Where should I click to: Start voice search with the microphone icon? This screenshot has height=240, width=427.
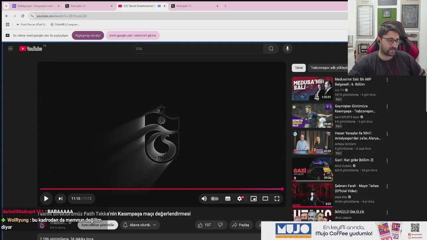point(288,49)
